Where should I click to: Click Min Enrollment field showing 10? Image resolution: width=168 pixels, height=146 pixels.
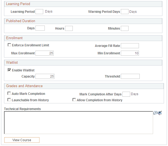coord(130,53)
